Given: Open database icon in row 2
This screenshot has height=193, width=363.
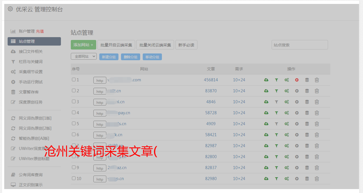Looking at the screenshot, I should (307, 91).
